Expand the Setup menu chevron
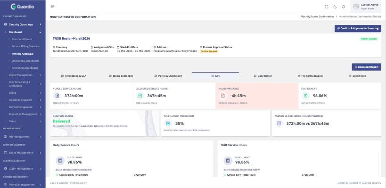 point(41,121)
